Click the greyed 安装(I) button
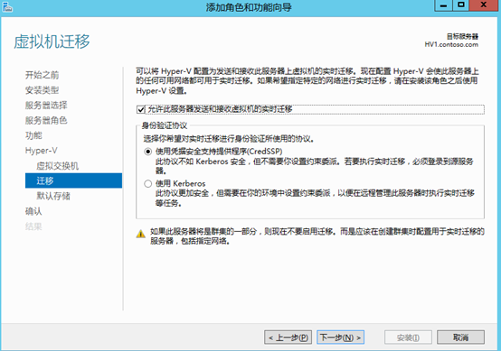 pyautogui.click(x=408, y=337)
